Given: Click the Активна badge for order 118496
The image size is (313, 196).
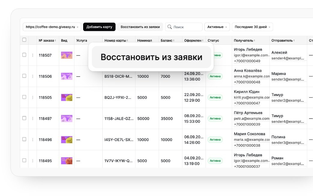Looking at the screenshot, I should (x=215, y=140).
